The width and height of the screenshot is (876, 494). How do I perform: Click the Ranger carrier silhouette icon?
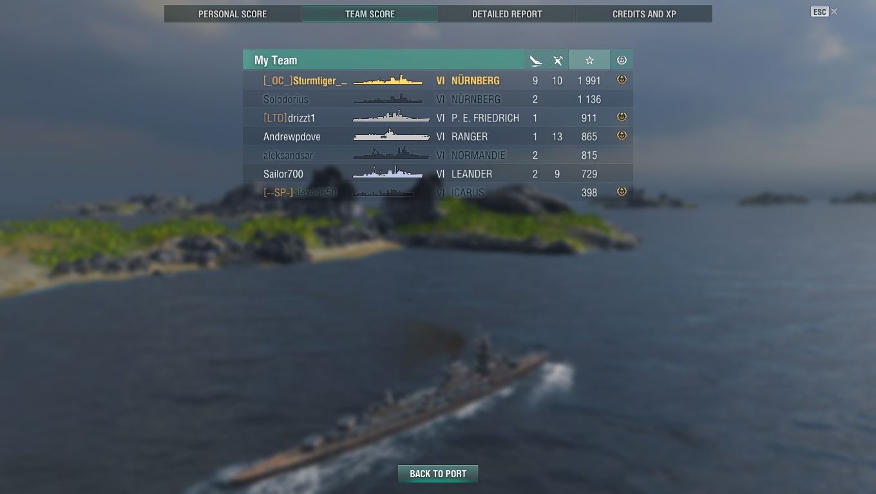click(x=391, y=136)
